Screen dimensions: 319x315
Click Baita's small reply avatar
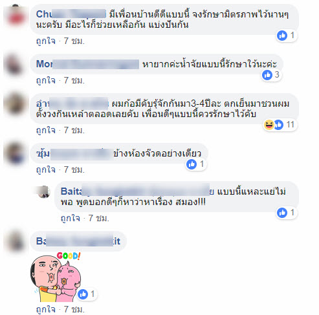tap(44, 191)
